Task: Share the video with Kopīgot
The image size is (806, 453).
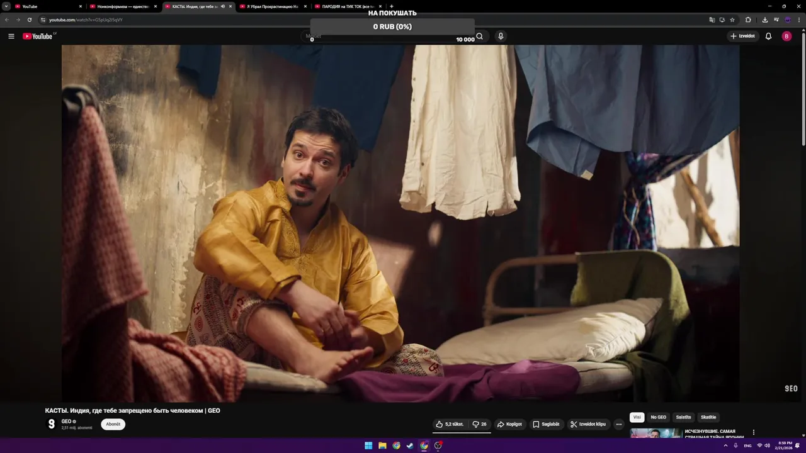Action: 509,424
